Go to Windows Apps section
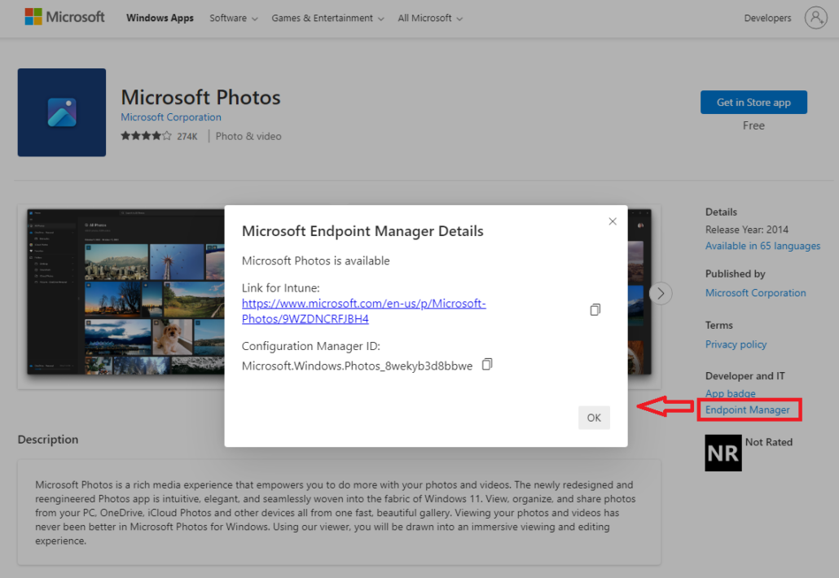 160,18
